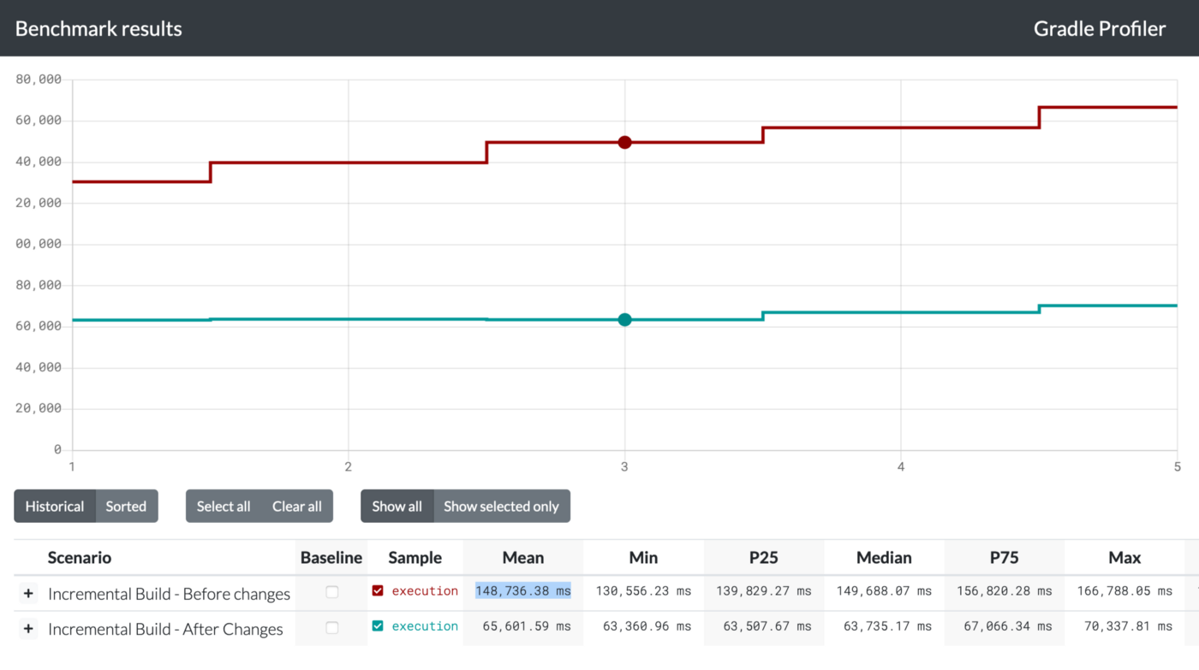
Task: Click the 63,360.96 ms min value
Action: [647, 626]
